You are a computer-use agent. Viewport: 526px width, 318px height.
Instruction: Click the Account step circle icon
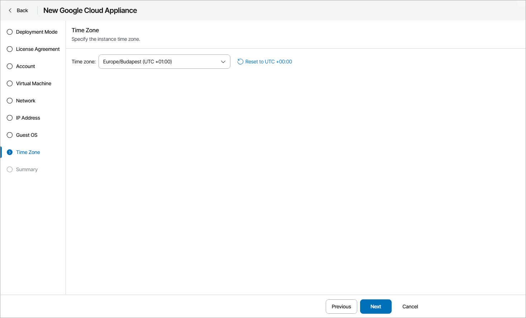click(x=10, y=66)
